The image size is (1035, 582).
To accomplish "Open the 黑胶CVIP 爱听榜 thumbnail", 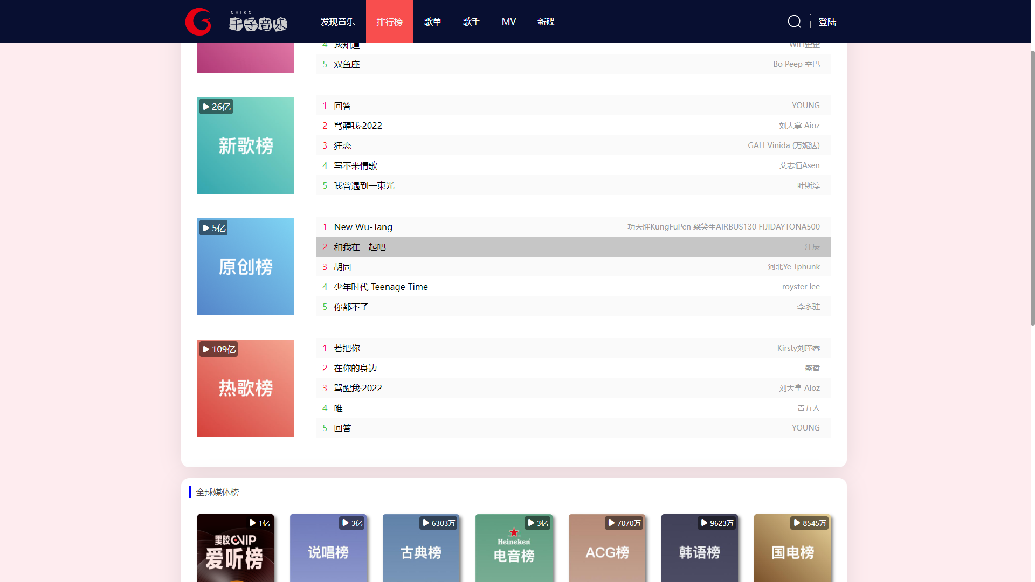I will pyautogui.click(x=236, y=550).
